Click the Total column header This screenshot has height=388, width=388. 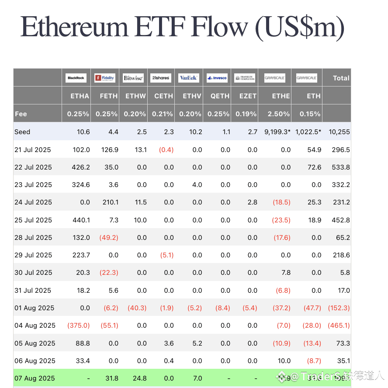(x=341, y=78)
